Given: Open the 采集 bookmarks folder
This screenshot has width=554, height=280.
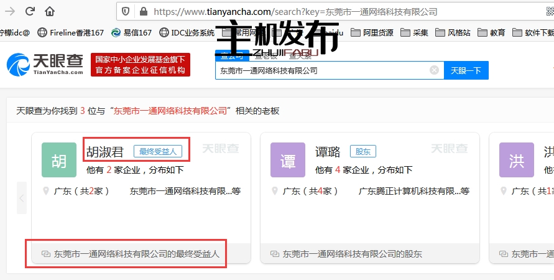Looking at the screenshot, I should [x=414, y=32].
